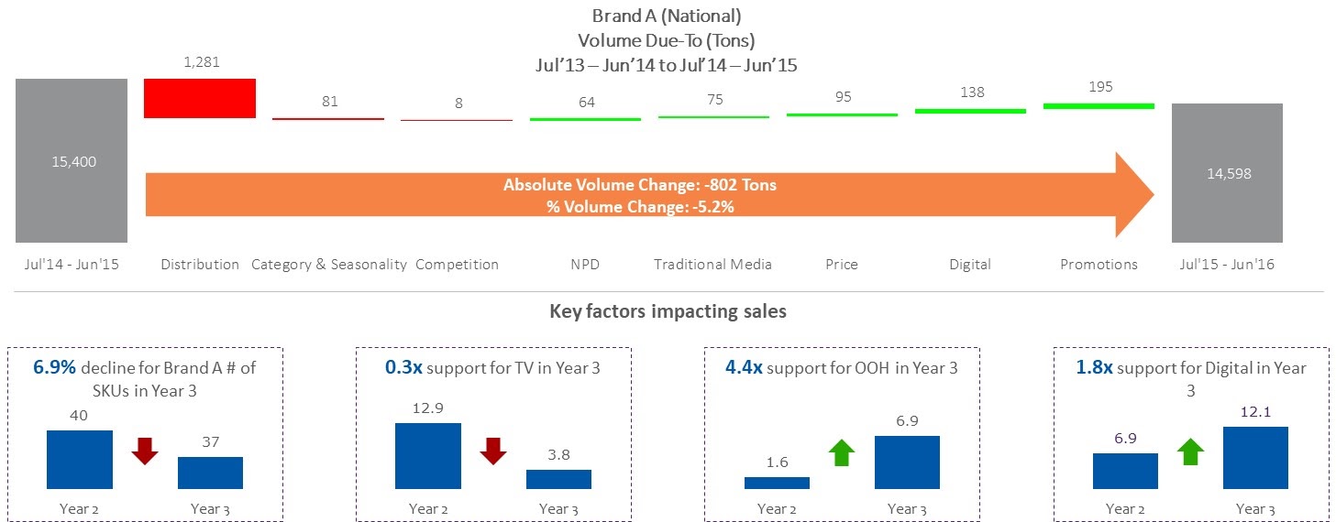The height and width of the screenshot is (522, 1336).
Task: Click the Traditional Media axis label
Action: (x=712, y=265)
